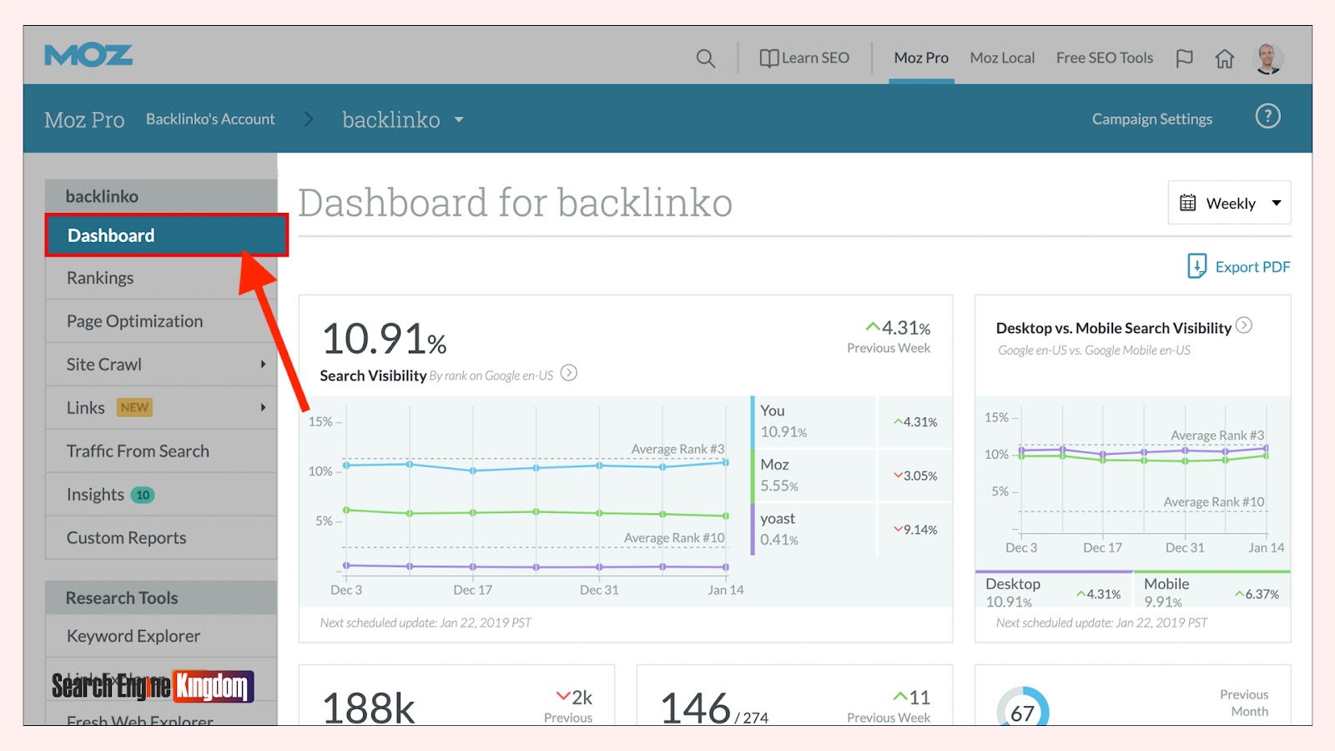Select the Desktop 10.91% visibility tab
The image size is (1335, 751).
click(1054, 591)
